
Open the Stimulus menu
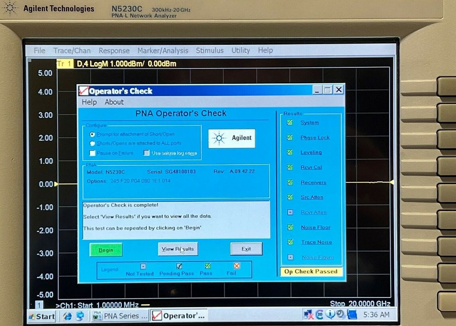coord(210,50)
